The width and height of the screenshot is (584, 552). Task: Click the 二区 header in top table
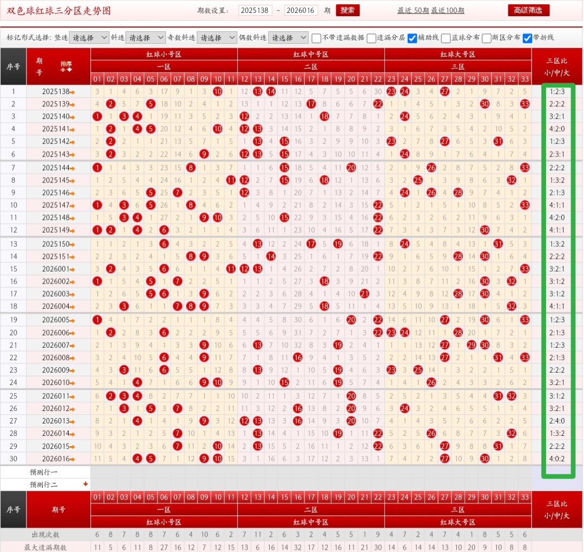pyautogui.click(x=311, y=66)
